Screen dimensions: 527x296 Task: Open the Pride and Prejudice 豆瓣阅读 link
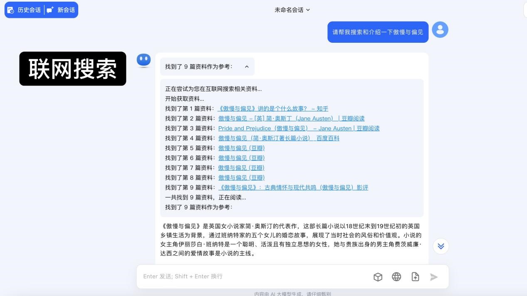(x=299, y=128)
